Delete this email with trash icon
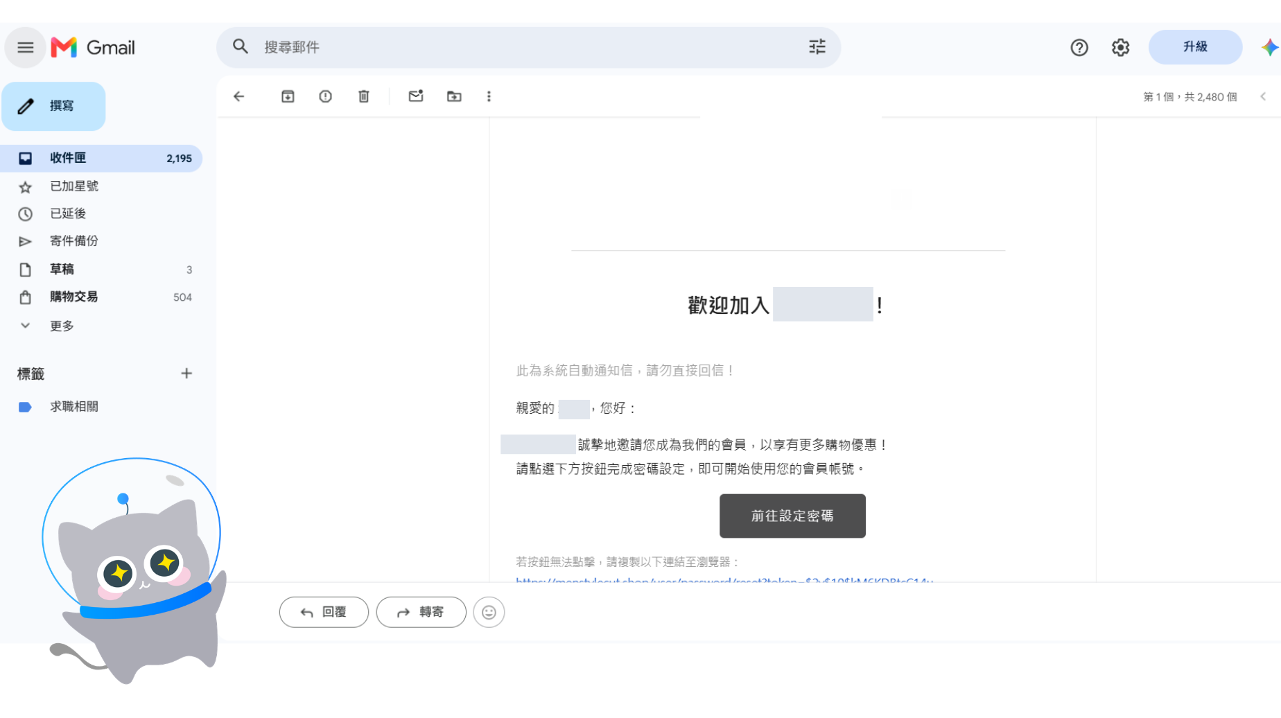This screenshot has height=718, width=1281. click(364, 96)
